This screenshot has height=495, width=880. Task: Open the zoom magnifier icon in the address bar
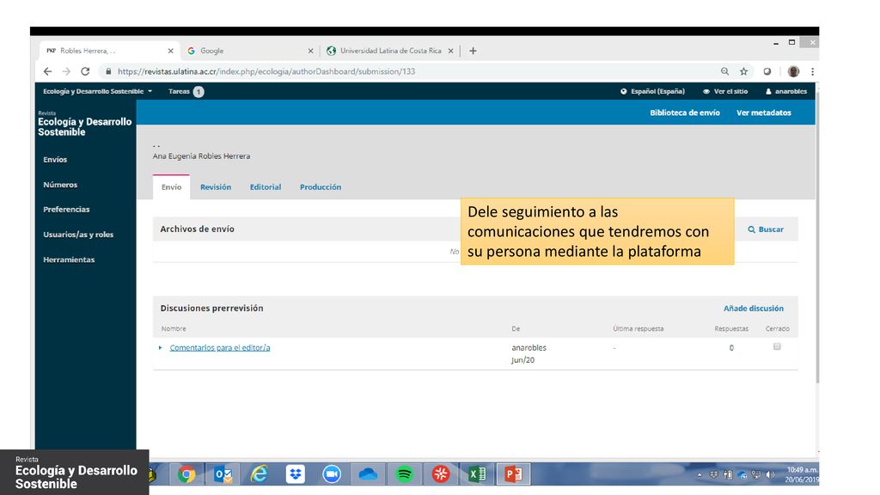tap(724, 71)
